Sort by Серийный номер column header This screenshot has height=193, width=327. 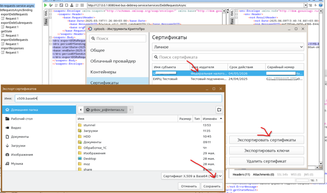pos(285,67)
